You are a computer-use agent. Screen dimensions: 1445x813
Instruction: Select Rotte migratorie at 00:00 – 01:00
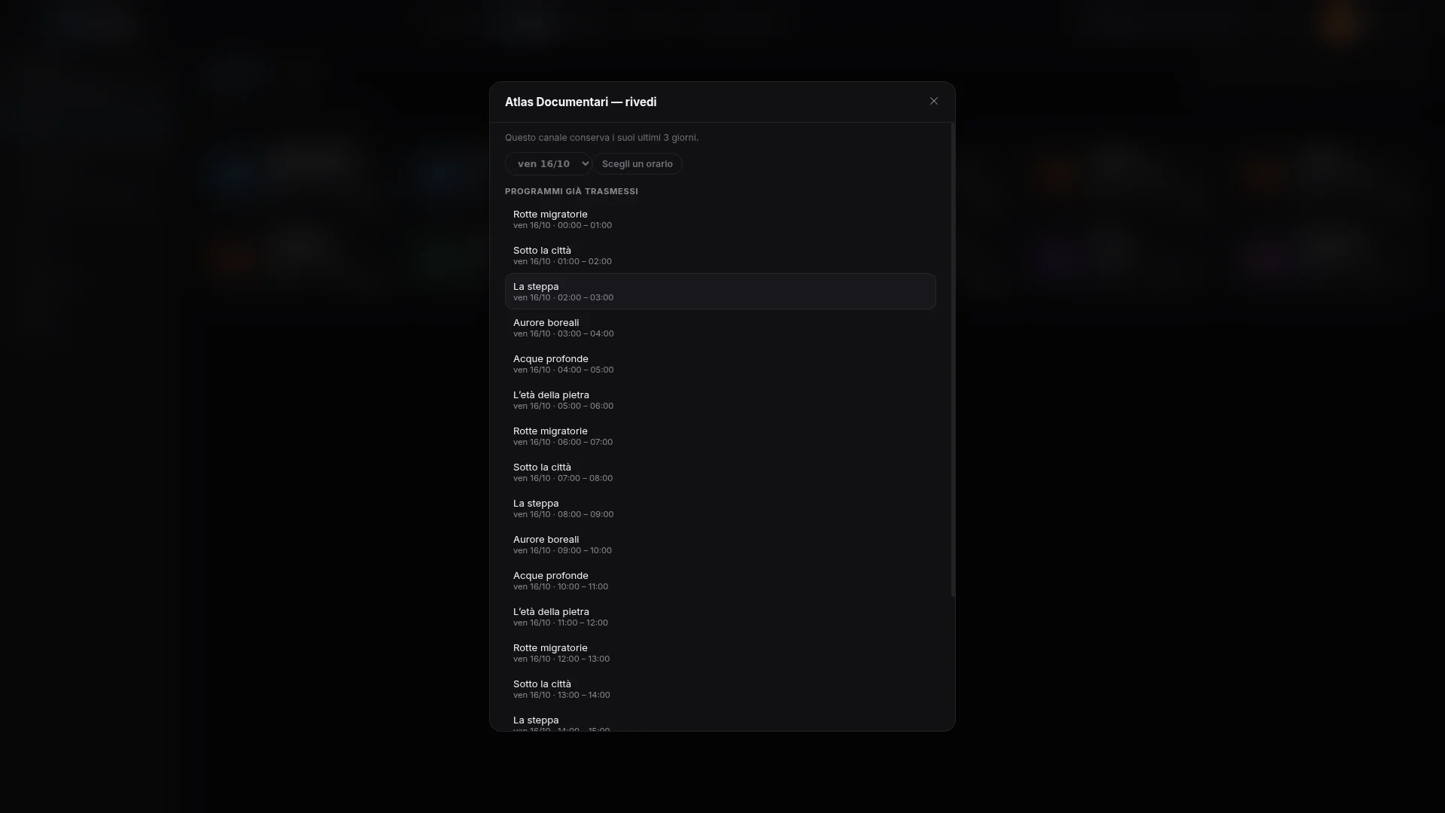tap(720, 219)
